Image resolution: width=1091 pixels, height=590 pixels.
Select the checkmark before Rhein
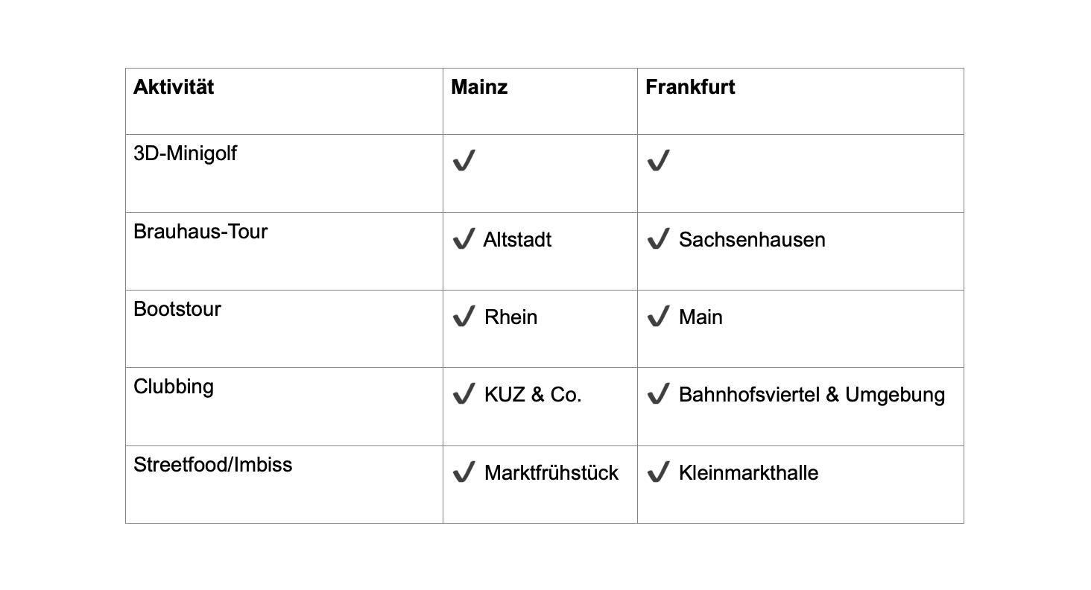tap(464, 317)
